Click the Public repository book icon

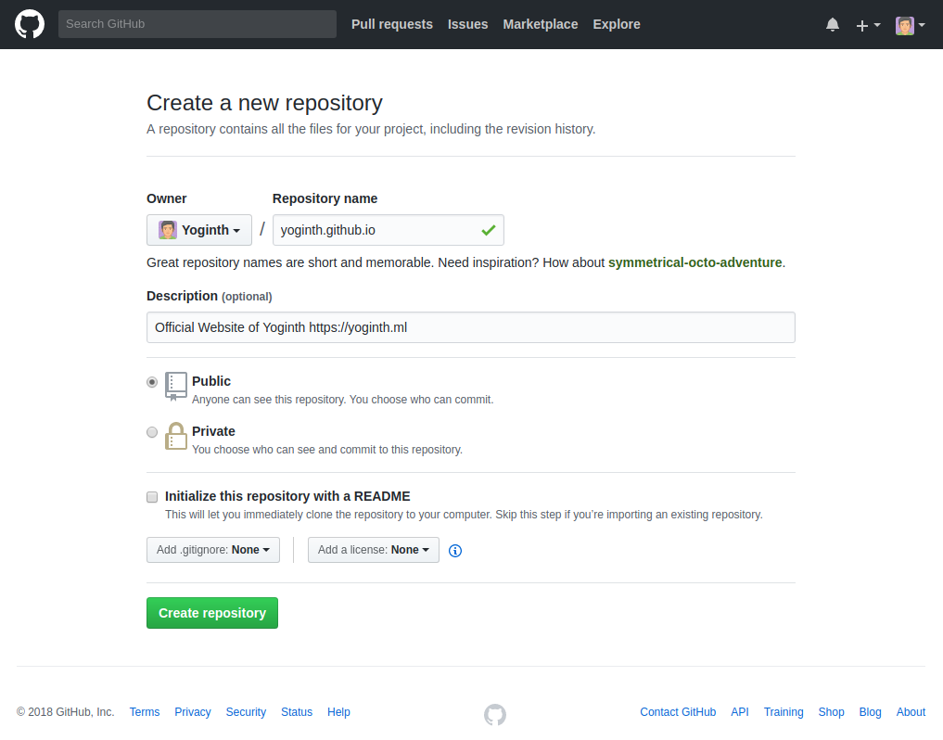[175, 387]
